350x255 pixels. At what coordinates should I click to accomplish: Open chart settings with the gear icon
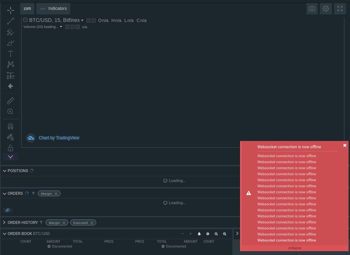coord(326,9)
